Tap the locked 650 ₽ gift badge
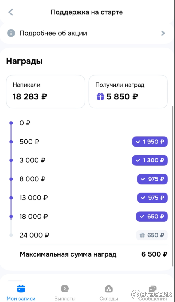Viewport: 175px width, 302px height. coord(152,235)
